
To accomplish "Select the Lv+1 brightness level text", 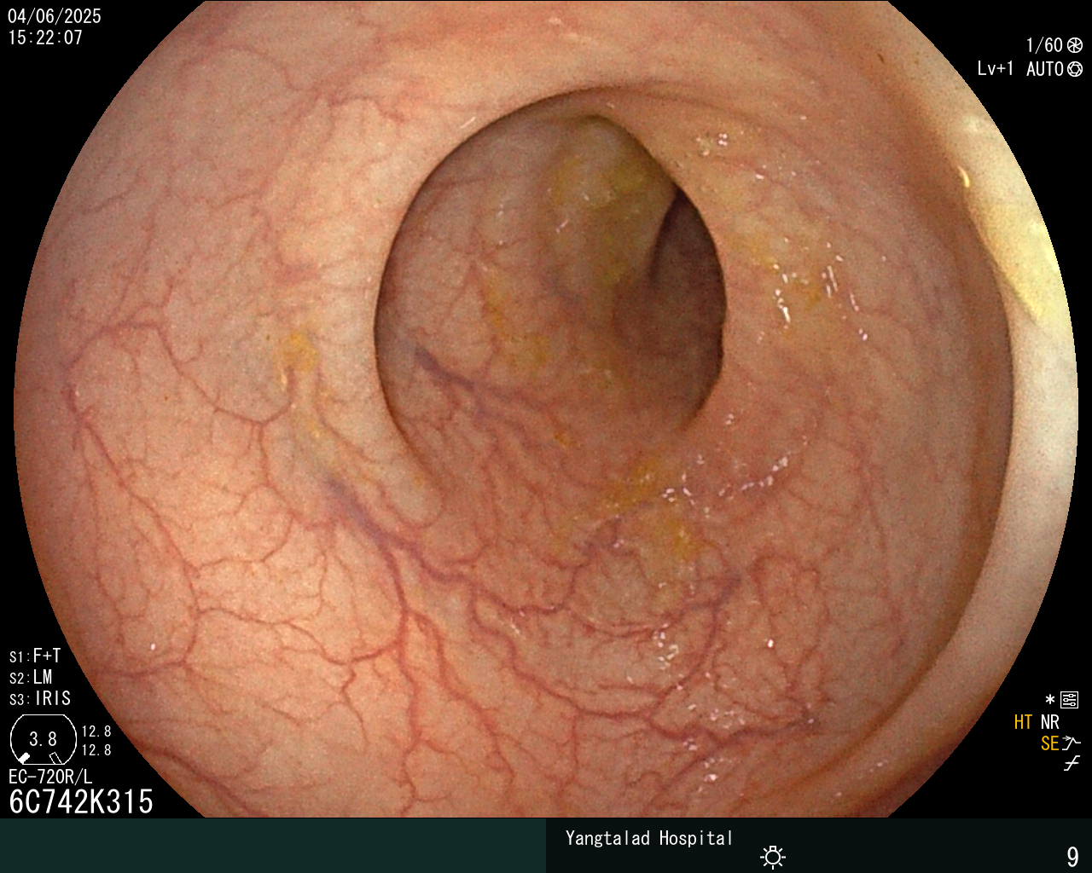I will 996,69.
